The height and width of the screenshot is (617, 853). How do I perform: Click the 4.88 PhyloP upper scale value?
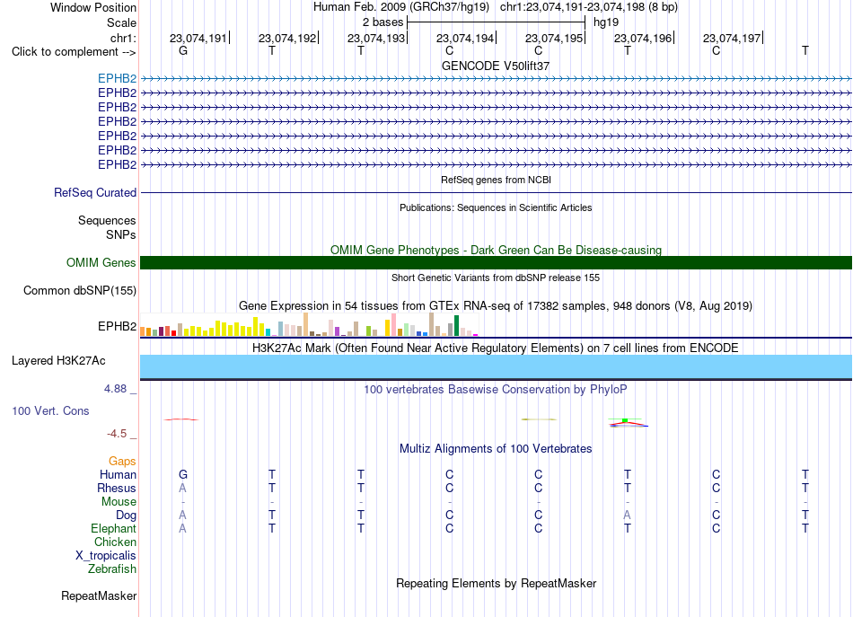coord(115,389)
